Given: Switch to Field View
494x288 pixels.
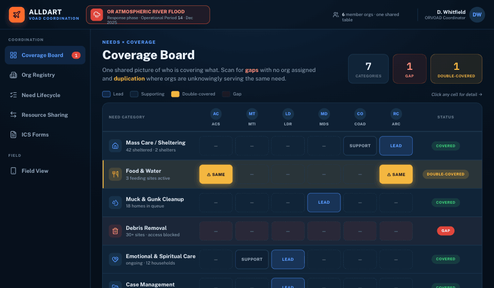Looking at the screenshot, I should click(x=45, y=171).
